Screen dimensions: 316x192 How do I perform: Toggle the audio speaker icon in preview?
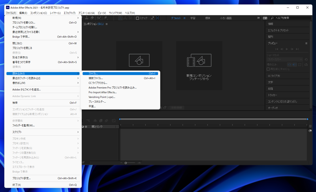(x=294, y=65)
